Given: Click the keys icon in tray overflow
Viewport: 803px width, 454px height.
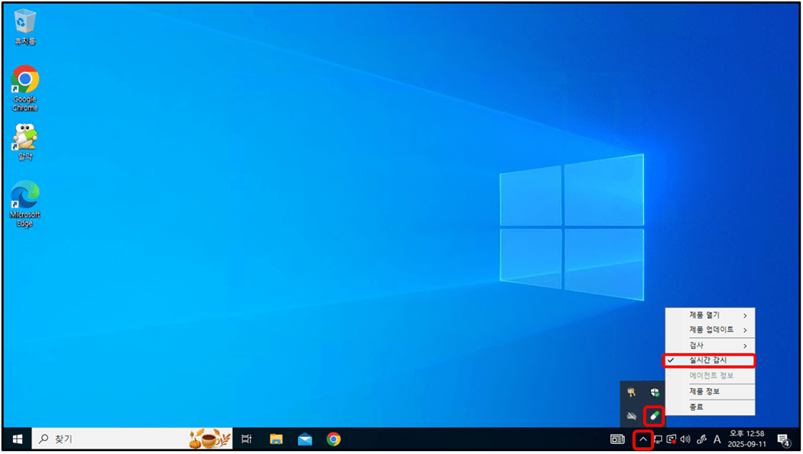Looking at the screenshot, I should pos(631,392).
